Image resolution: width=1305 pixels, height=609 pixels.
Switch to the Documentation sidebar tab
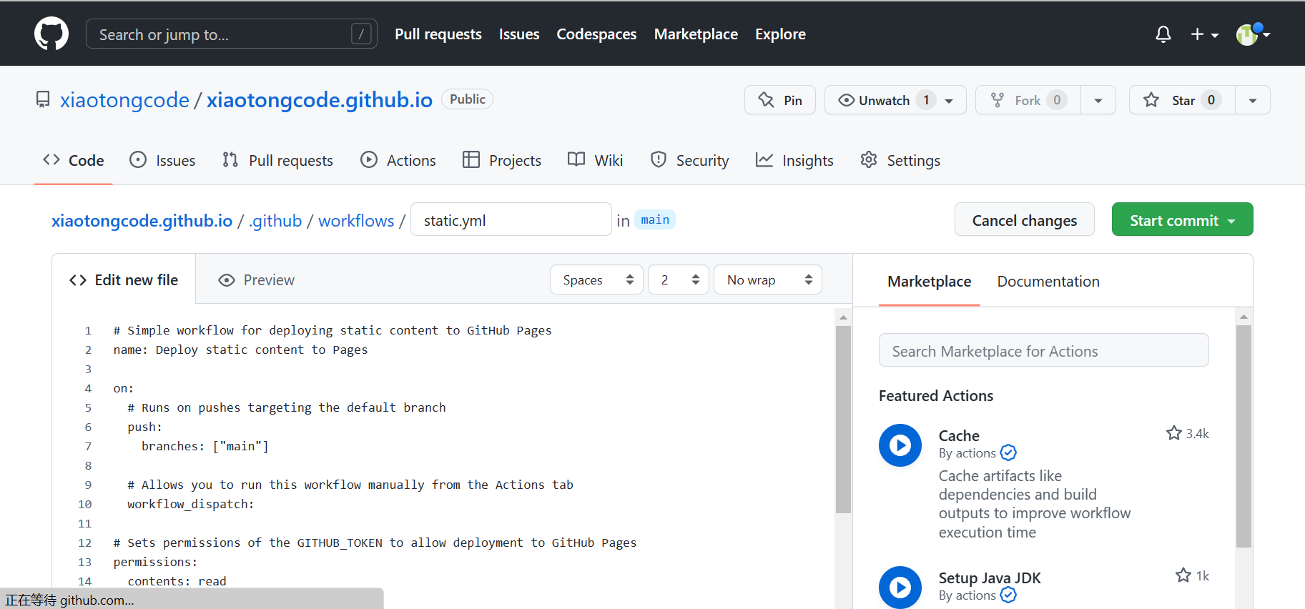(1048, 282)
